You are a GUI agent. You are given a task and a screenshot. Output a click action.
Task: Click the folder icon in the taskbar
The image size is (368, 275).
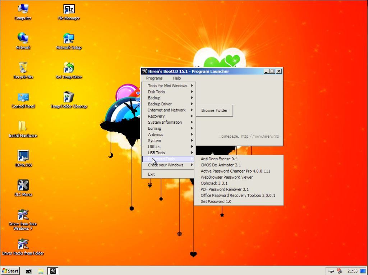[41, 271]
